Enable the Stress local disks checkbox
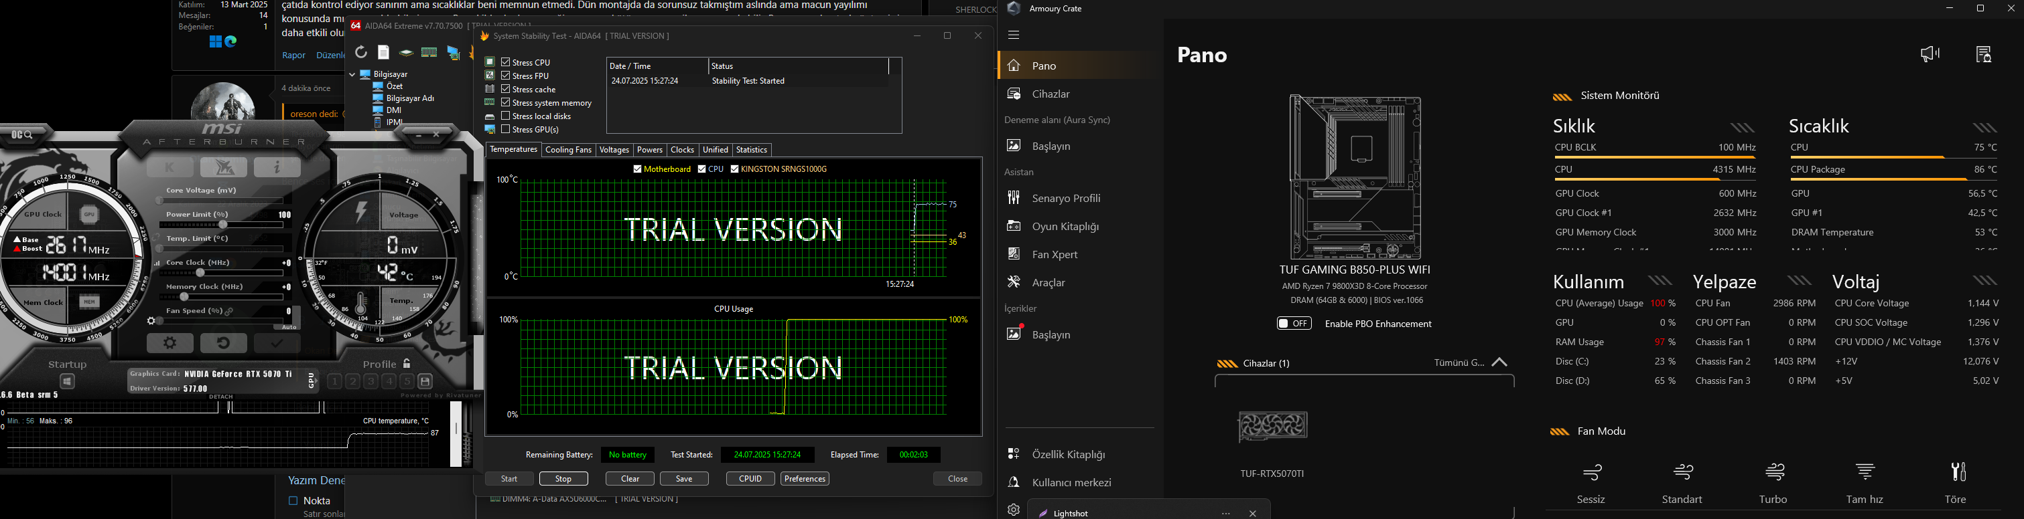Viewport: 2024px width, 519px height. [x=506, y=115]
